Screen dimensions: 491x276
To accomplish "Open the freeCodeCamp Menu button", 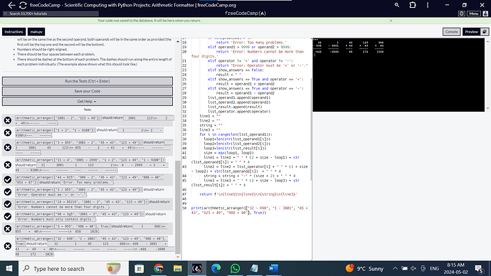I will tap(473, 14).
